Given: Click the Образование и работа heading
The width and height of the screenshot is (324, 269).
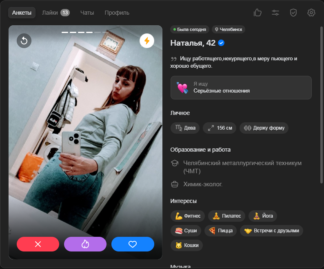Looking at the screenshot, I should (x=200, y=150).
